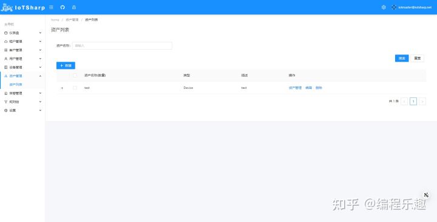The width and height of the screenshot is (437, 222).
Task: Go to previous page in pagination
Action: [x=404, y=102]
